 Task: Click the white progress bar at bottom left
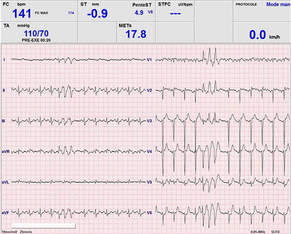click(x=38, y=226)
